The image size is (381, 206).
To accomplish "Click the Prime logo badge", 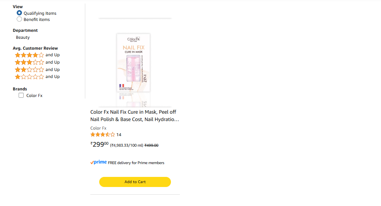I will (x=98, y=163).
